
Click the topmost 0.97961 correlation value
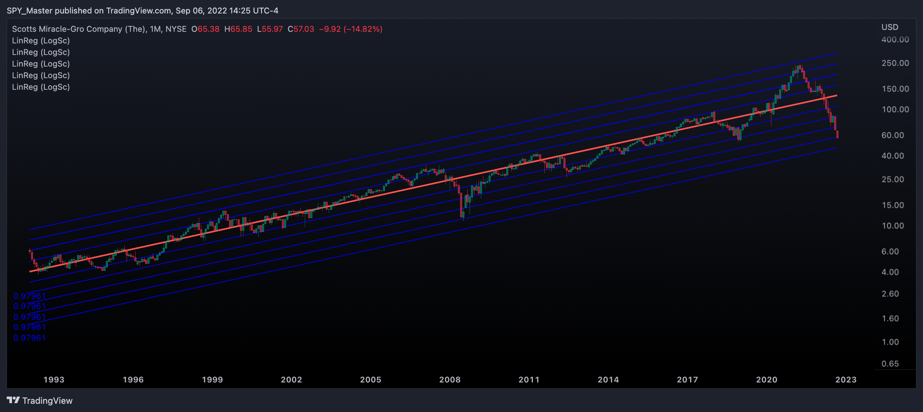coord(30,296)
